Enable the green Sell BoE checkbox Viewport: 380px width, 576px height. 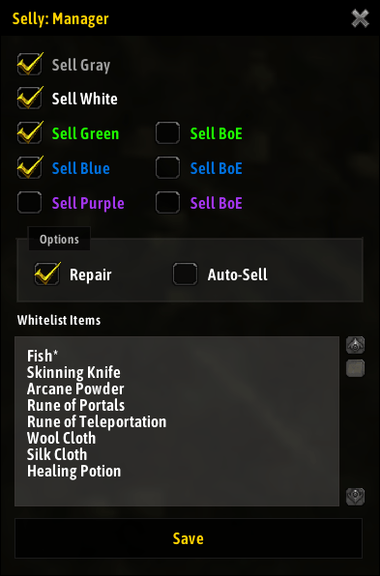click(x=167, y=133)
